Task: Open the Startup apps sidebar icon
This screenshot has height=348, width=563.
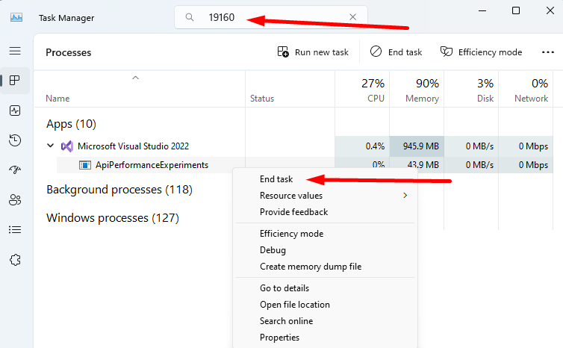Action: click(15, 170)
